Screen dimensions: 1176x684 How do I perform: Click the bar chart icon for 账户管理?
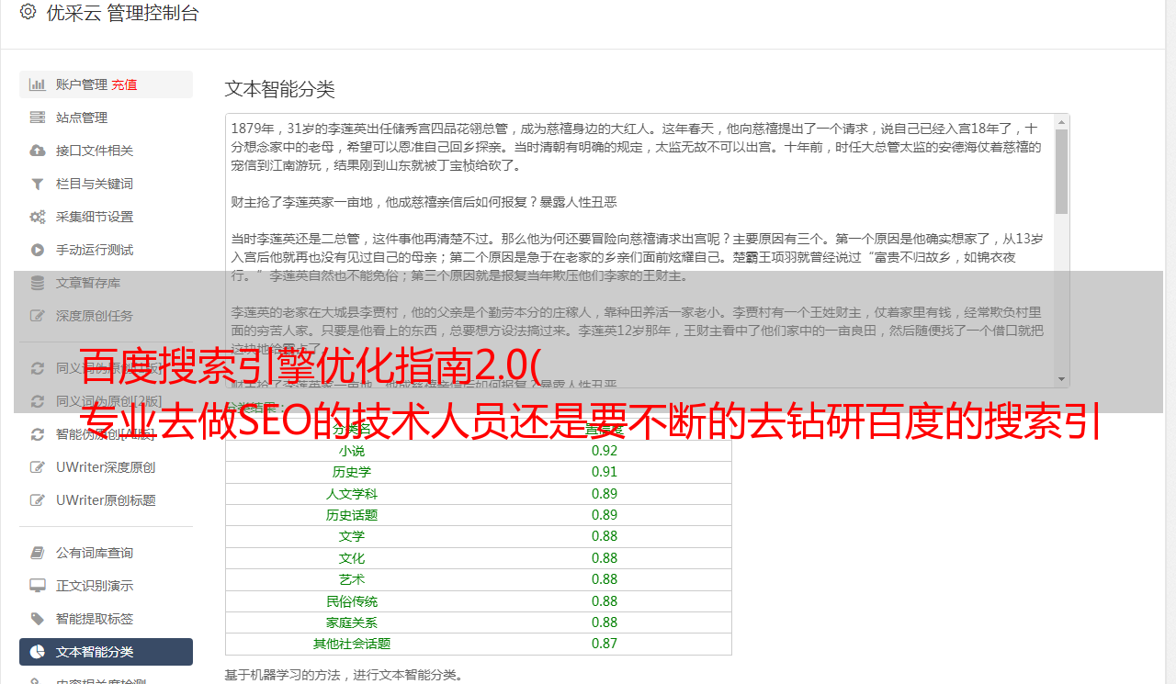38,84
